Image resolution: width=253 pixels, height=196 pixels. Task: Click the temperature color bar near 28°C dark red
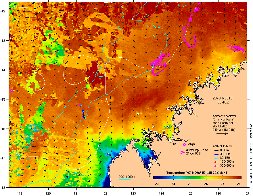(239, 178)
